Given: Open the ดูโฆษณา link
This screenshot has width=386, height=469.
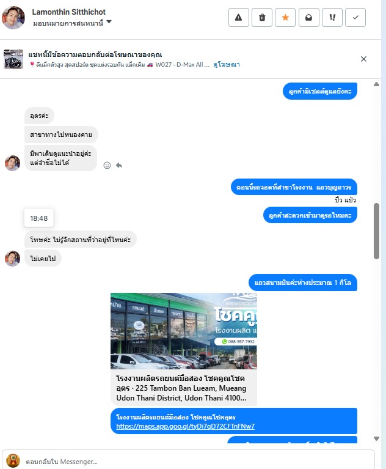Looking at the screenshot, I should [x=227, y=65].
